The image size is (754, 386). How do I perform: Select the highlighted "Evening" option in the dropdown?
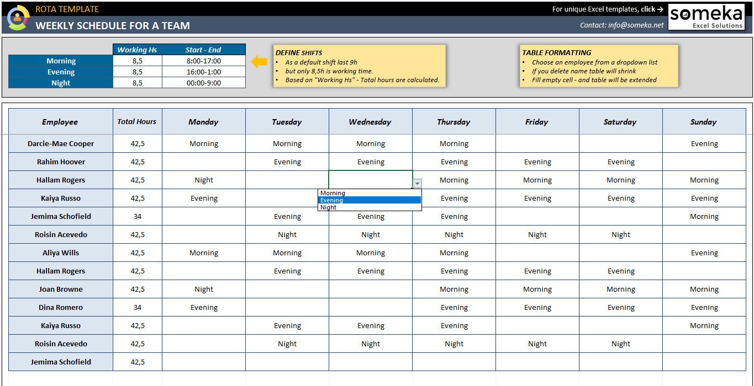[x=331, y=200]
